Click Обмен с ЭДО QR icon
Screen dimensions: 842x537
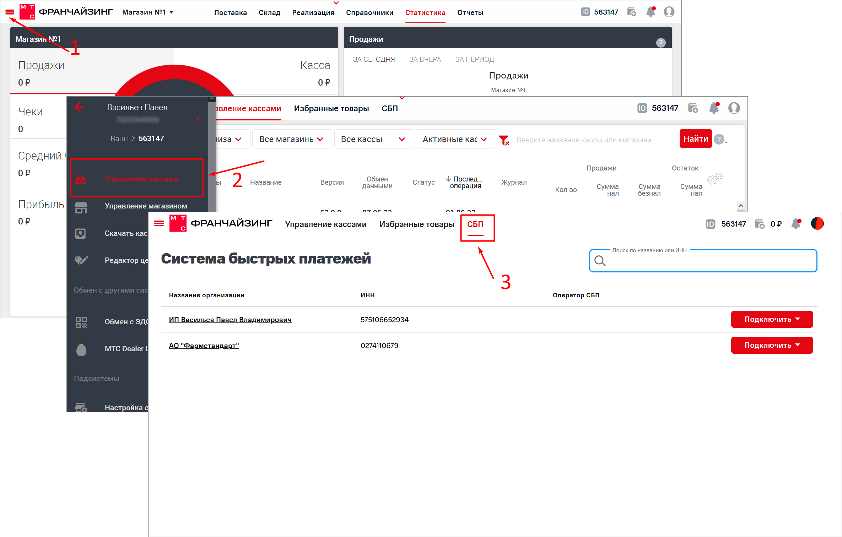click(x=81, y=322)
